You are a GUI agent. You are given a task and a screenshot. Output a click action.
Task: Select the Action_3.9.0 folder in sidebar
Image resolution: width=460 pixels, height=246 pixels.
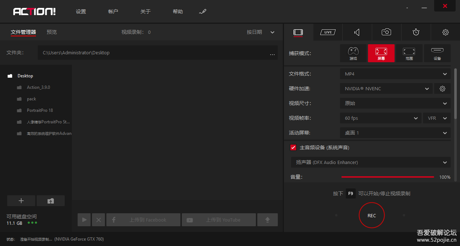(x=38, y=87)
